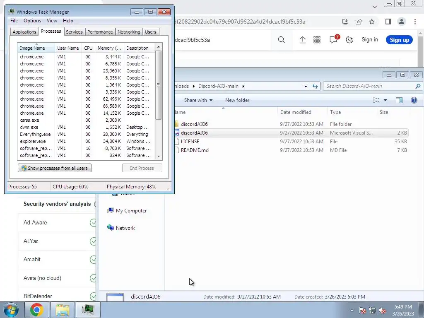
Task: Click the VirusTotal search magnifier icon
Action: click(281, 40)
